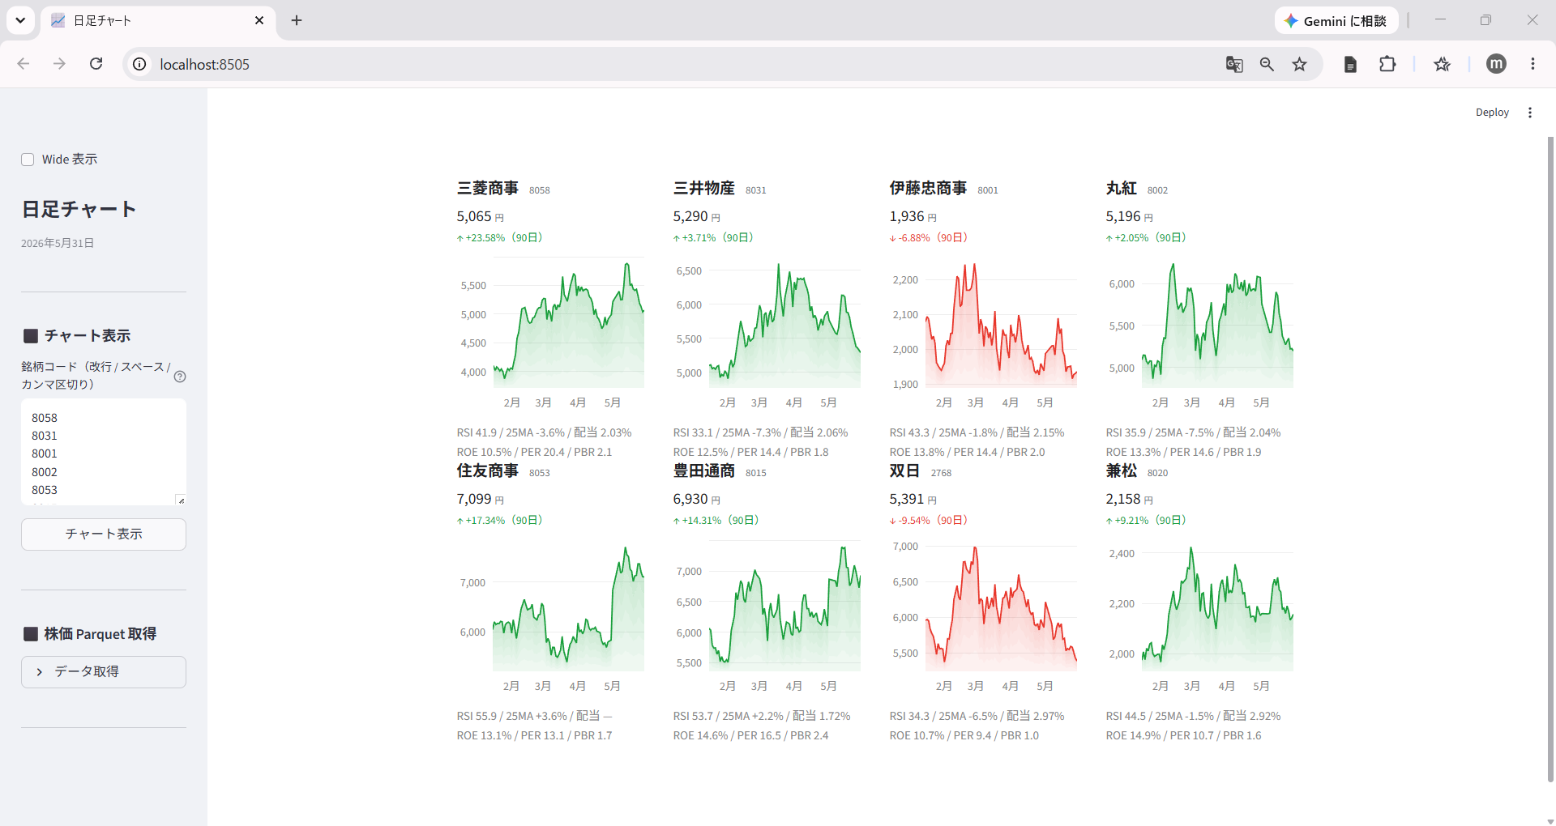
Task: Open the profile avatar menu
Action: (x=1496, y=64)
